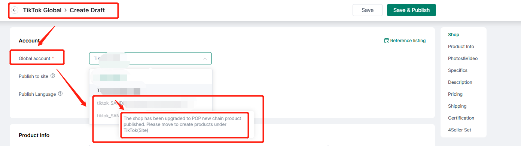The width and height of the screenshot is (521, 146).
Task: Open the Global account combo box
Action: [x=150, y=58]
